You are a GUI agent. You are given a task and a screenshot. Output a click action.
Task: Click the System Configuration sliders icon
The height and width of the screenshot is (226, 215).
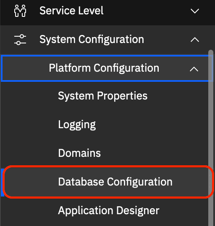[20, 40]
